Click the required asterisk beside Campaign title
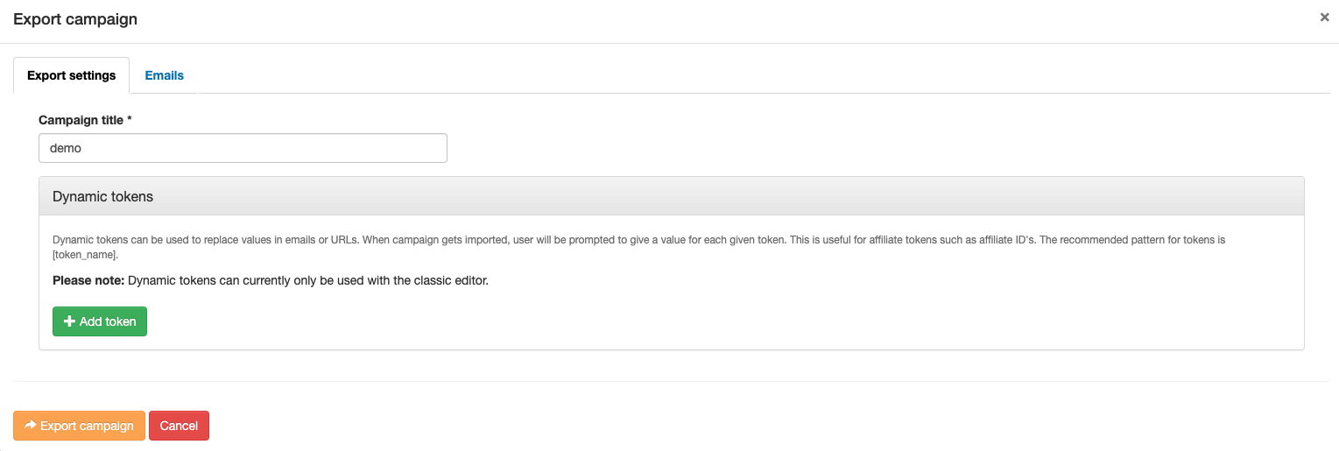Screen dimensions: 1339x451 [x=130, y=119]
